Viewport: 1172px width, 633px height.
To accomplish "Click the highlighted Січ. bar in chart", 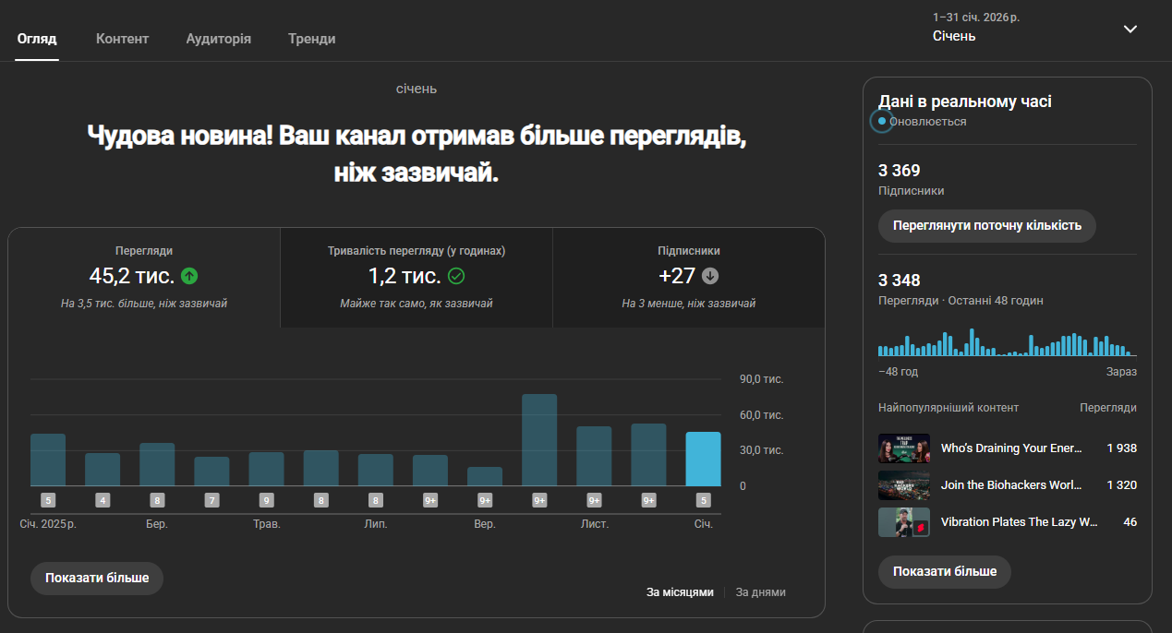I will [x=703, y=459].
